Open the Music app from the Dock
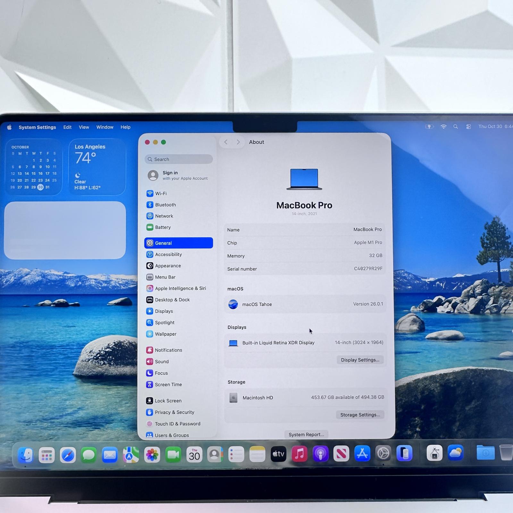Screen dimensions: 513x513 click(300, 454)
